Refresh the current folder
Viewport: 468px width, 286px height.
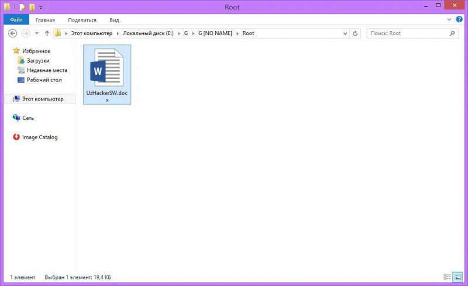355,33
